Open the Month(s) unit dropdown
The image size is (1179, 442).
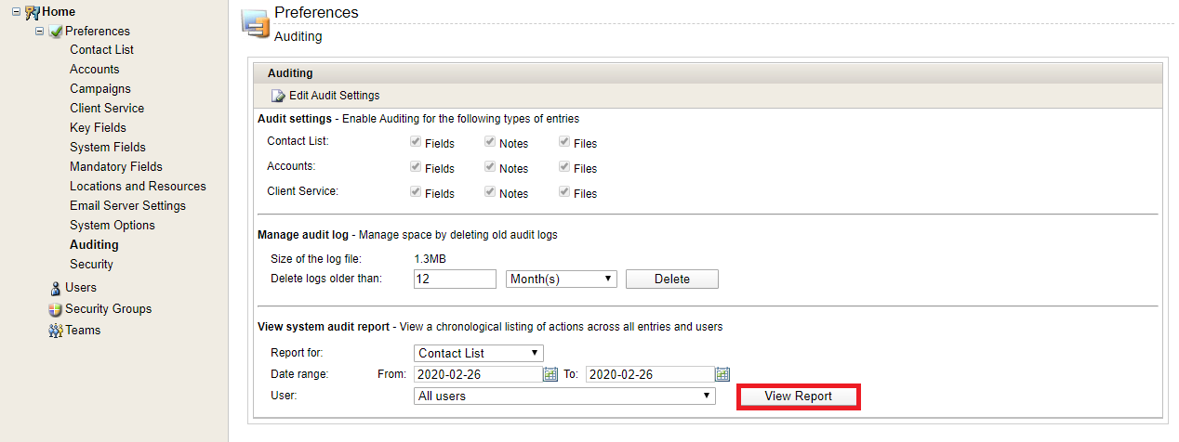click(x=562, y=279)
